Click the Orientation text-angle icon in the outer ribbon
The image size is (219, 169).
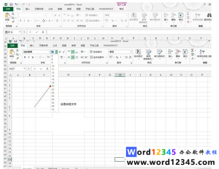78,15
